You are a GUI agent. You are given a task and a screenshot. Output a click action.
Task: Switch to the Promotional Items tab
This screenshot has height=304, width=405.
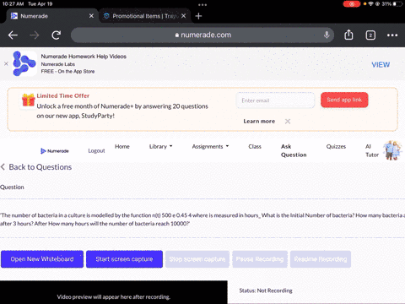(145, 16)
